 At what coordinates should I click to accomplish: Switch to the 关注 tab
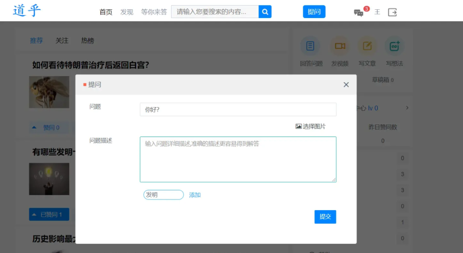[x=62, y=41]
